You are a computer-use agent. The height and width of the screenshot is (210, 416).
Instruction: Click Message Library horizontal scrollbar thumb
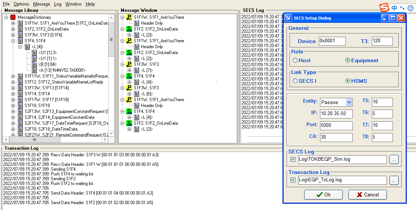35,139
